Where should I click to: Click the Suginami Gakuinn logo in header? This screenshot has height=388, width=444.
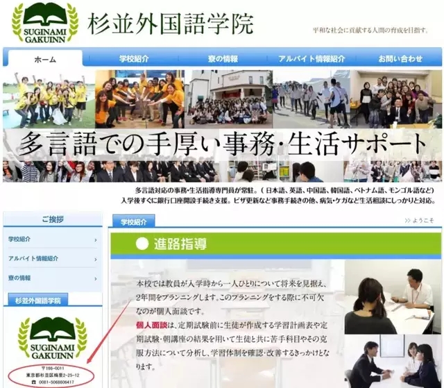(x=45, y=22)
